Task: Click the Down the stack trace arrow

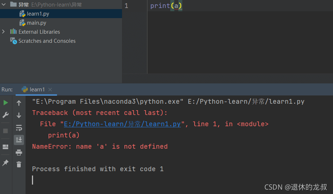Action: click(x=19, y=115)
